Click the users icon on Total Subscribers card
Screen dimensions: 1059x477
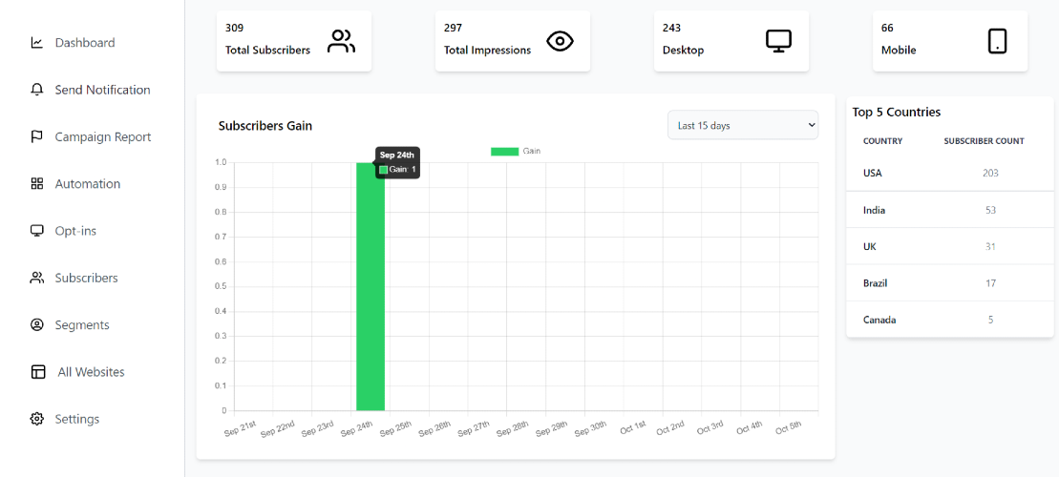tap(341, 41)
